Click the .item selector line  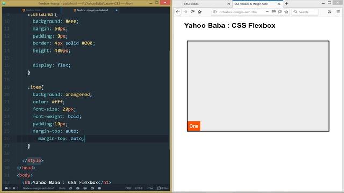pyautogui.click(x=35, y=87)
